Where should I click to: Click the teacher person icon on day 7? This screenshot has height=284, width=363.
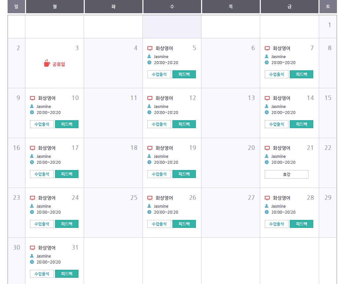coord(267,56)
